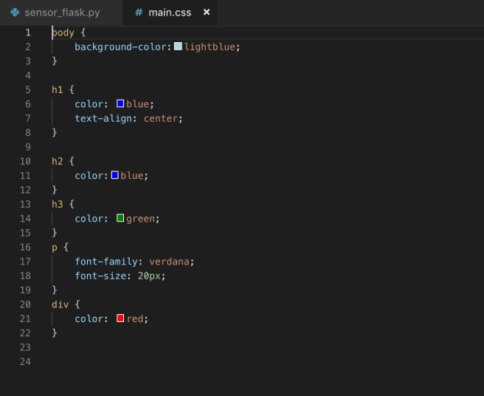Click the 'font-size' property
This screenshot has width=484, height=396.
point(100,276)
